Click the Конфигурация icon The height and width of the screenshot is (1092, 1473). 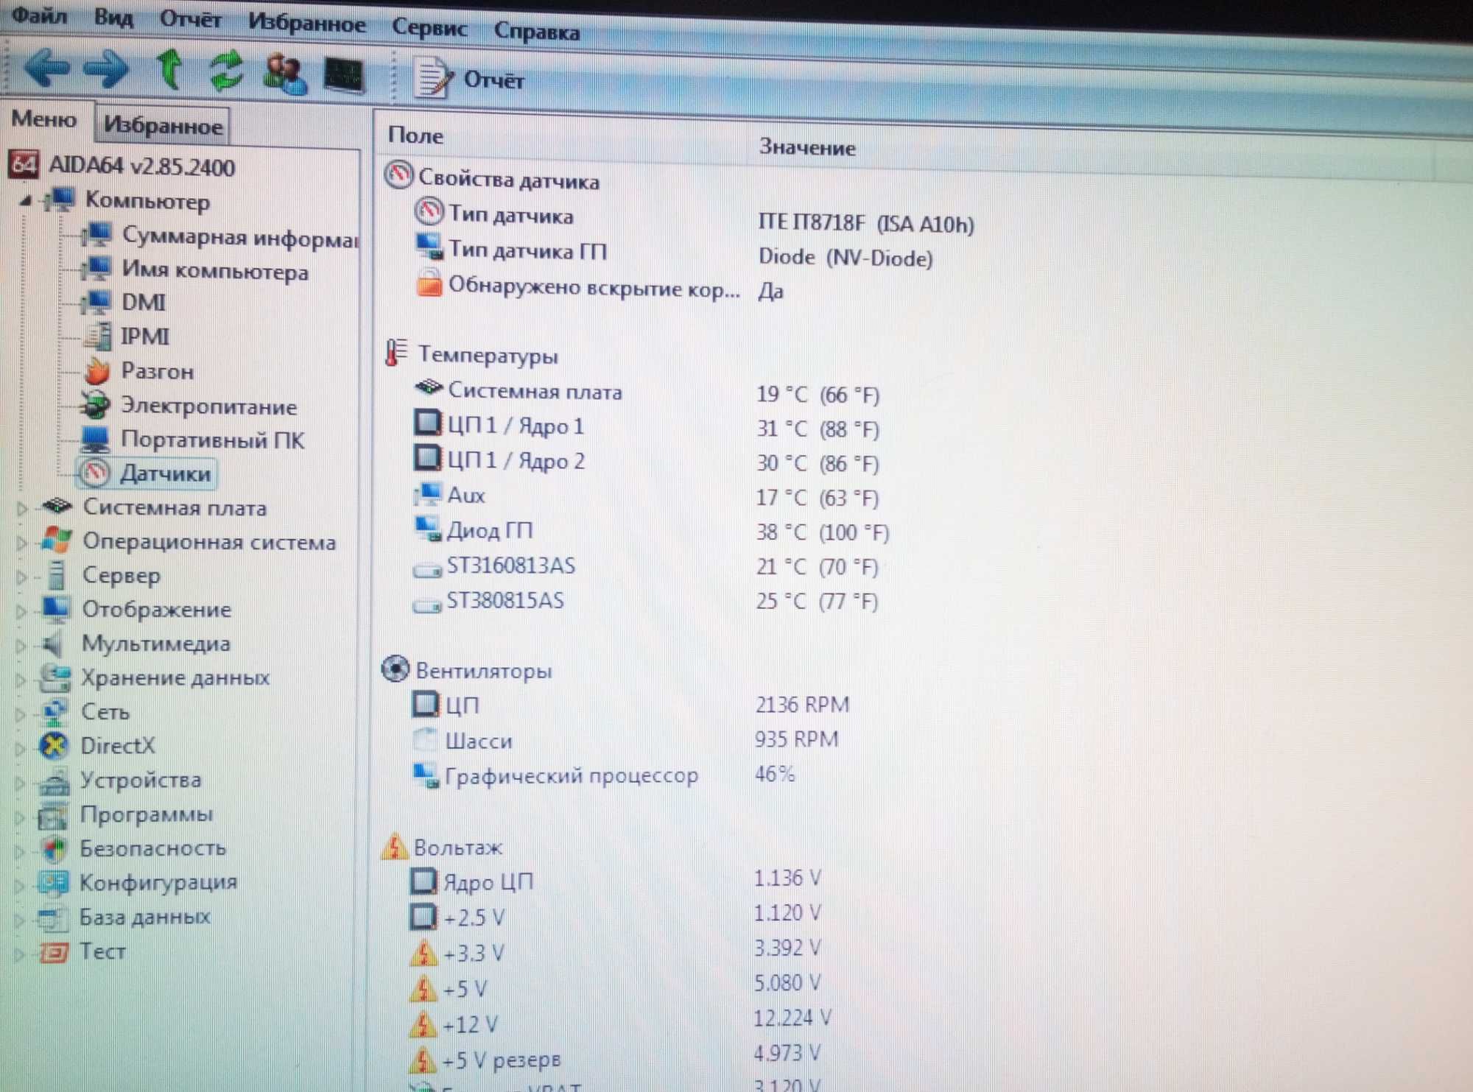[53, 883]
